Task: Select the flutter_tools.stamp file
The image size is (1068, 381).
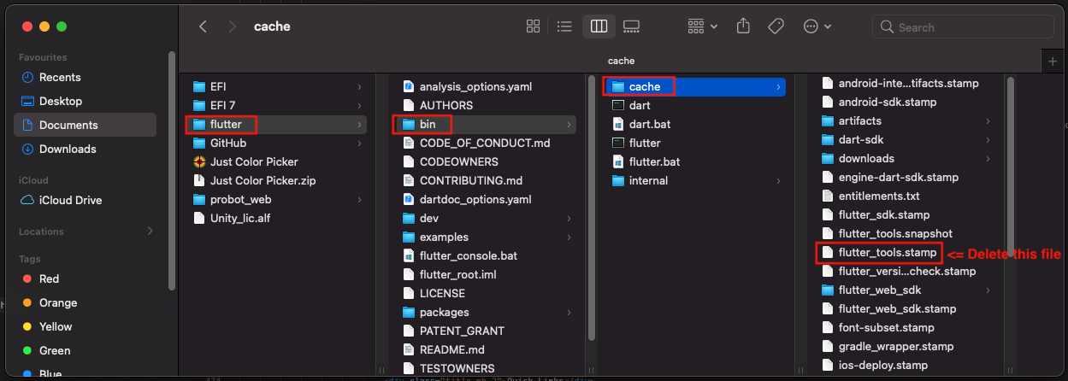Action: tap(887, 252)
